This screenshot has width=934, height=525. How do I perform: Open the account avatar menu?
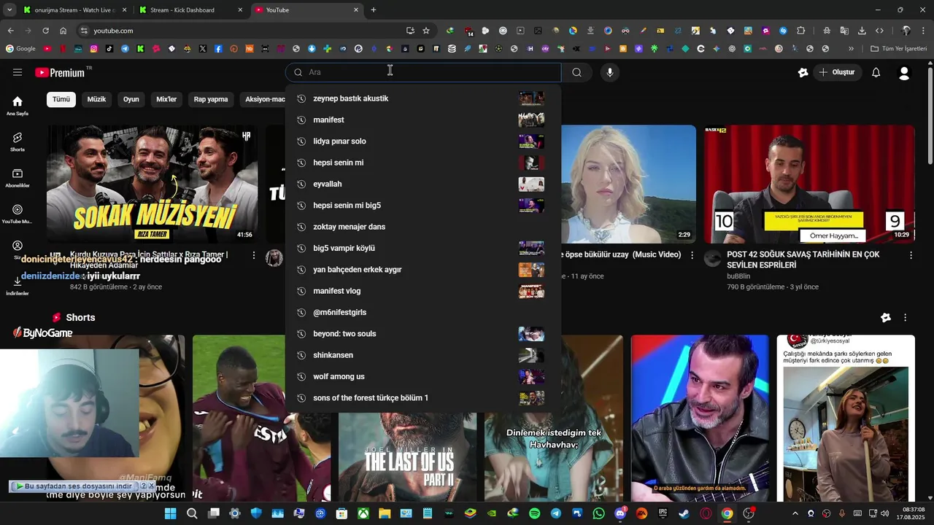click(904, 73)
